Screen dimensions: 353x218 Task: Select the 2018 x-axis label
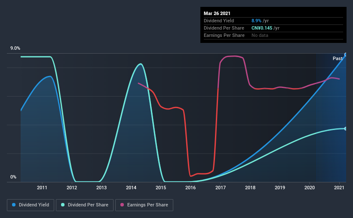tap(250, 188)
